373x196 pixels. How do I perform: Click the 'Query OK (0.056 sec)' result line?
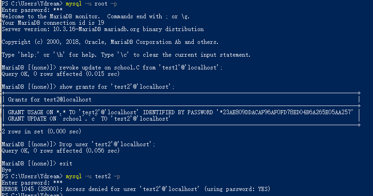(60, 151)
